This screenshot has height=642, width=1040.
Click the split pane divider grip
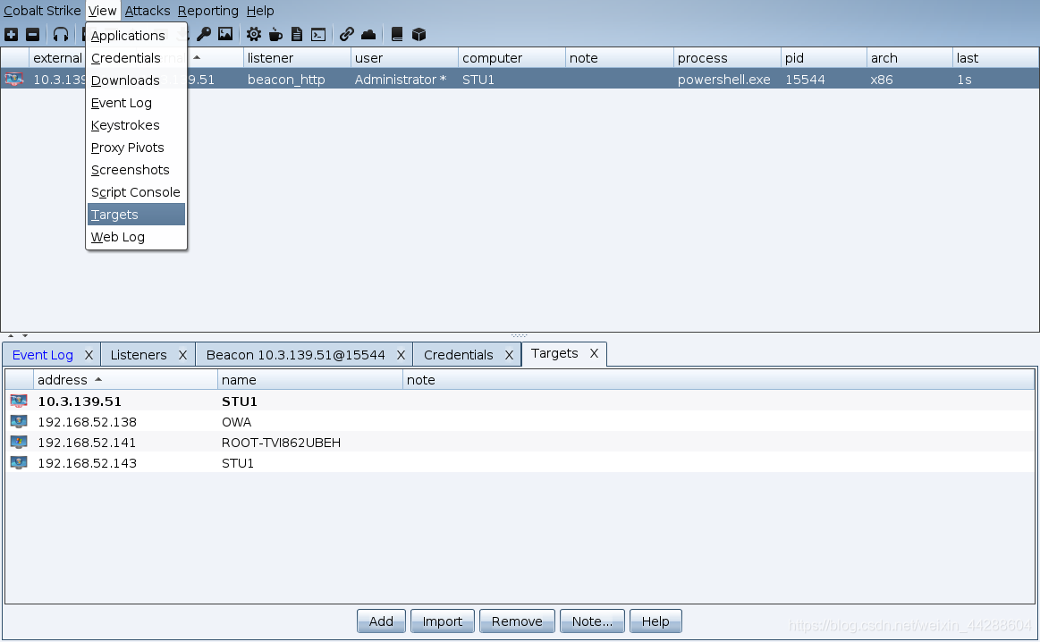coord(520,335)
